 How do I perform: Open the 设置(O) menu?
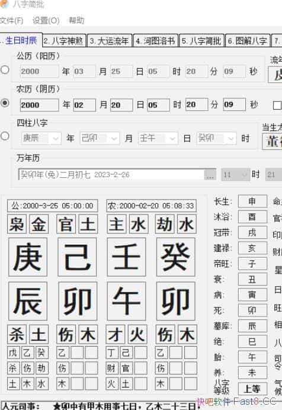click(x=46, y=21)
